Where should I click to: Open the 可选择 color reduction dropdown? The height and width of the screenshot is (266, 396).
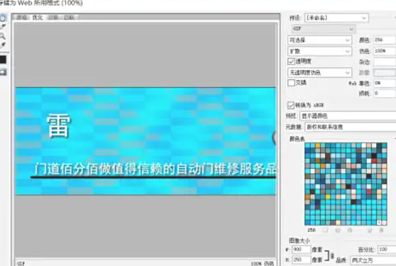point(319,40)
